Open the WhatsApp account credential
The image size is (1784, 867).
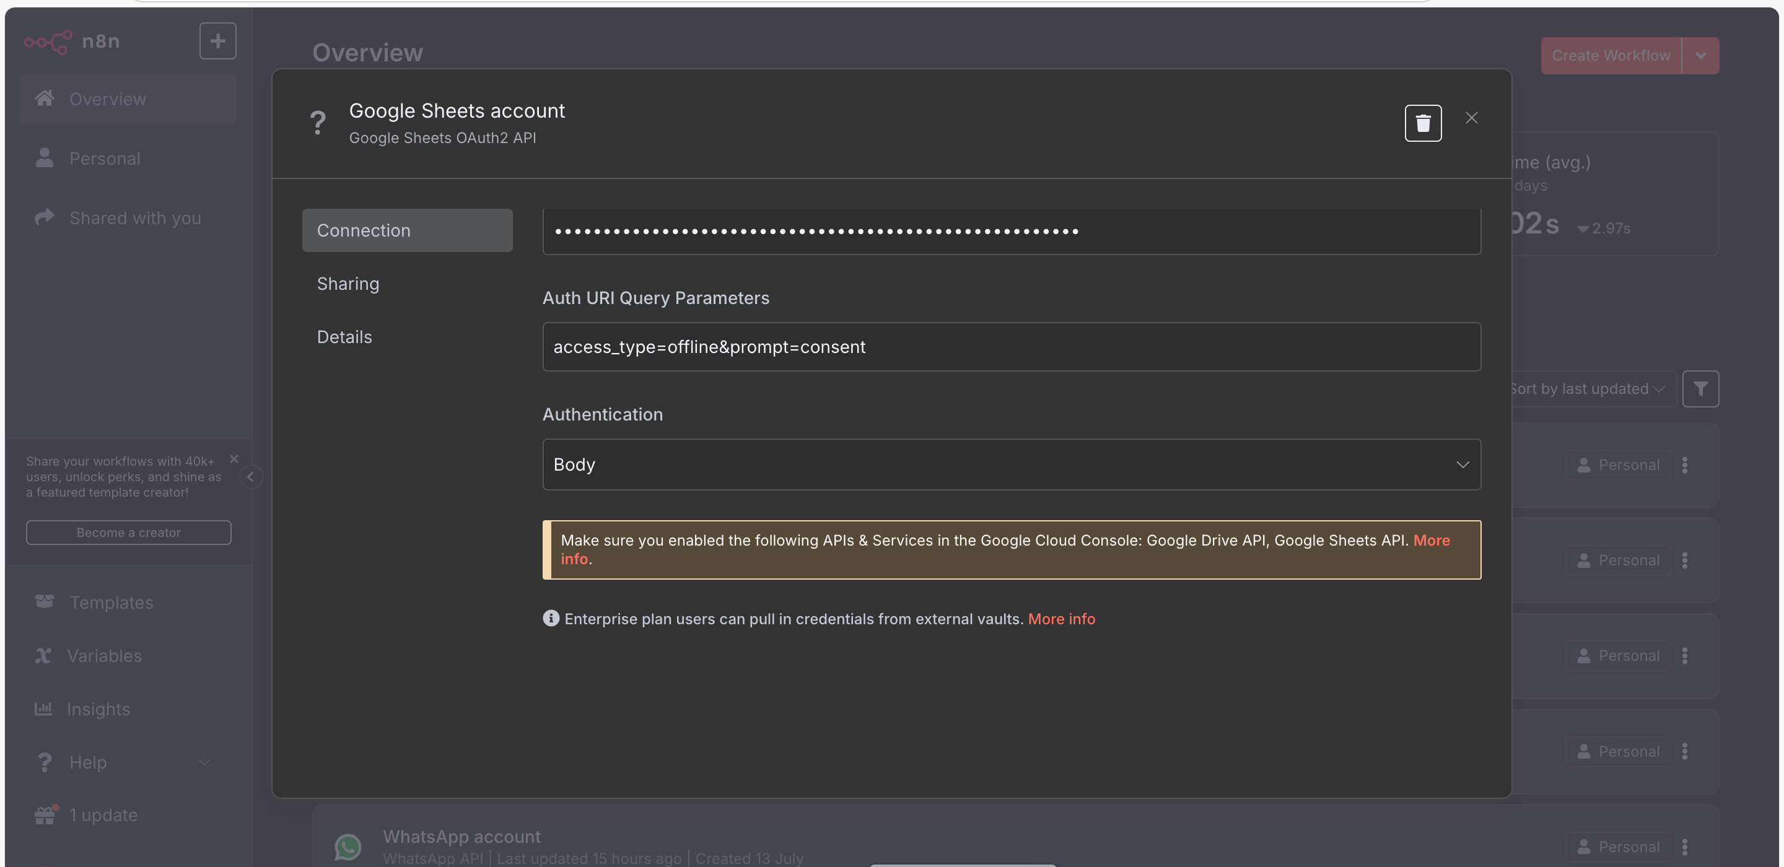pos(461,837)
